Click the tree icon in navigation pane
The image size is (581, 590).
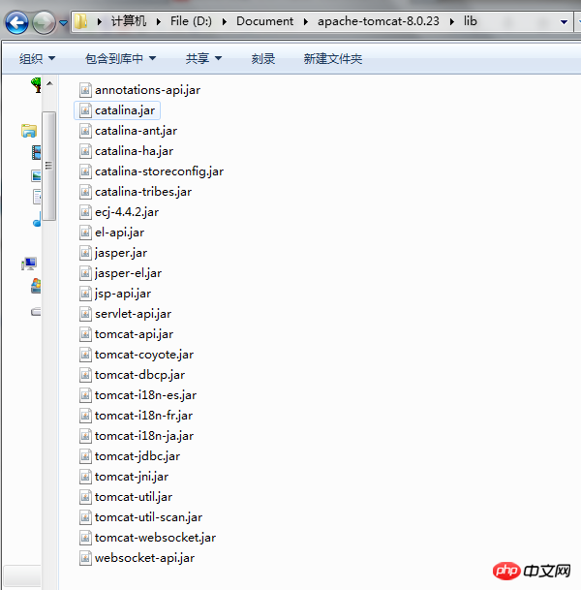click(36, 85)
